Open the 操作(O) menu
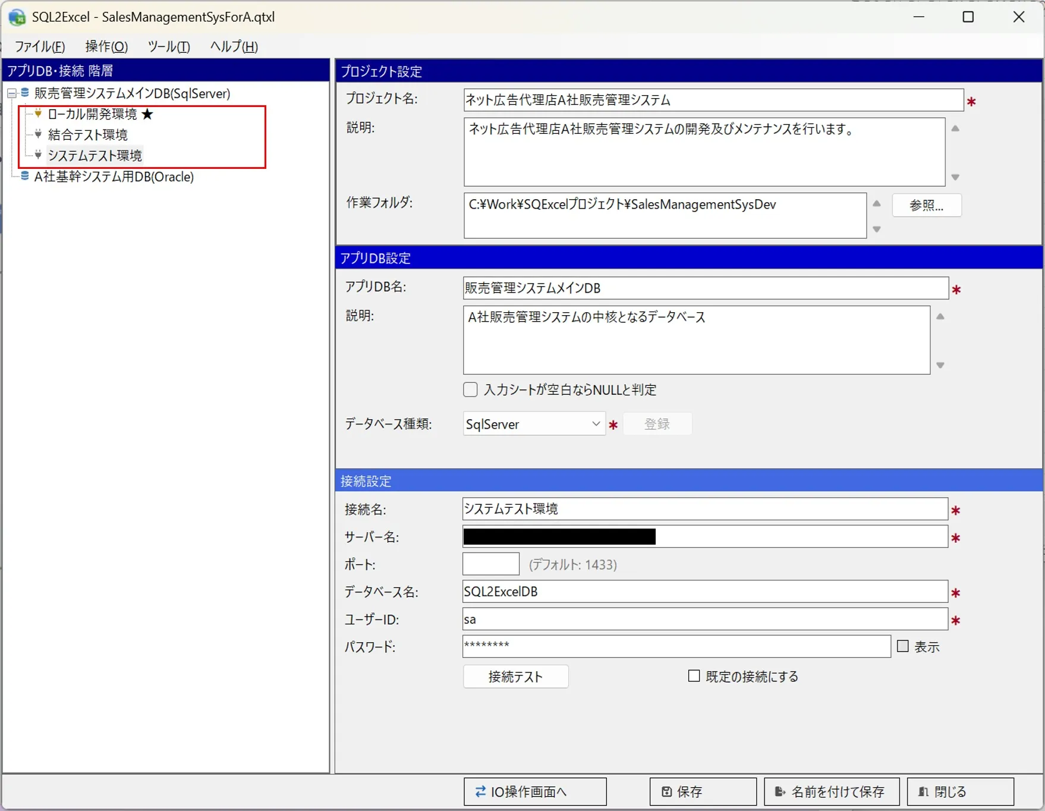Viewport: 1045px width, 811px height. coord(106,46)
